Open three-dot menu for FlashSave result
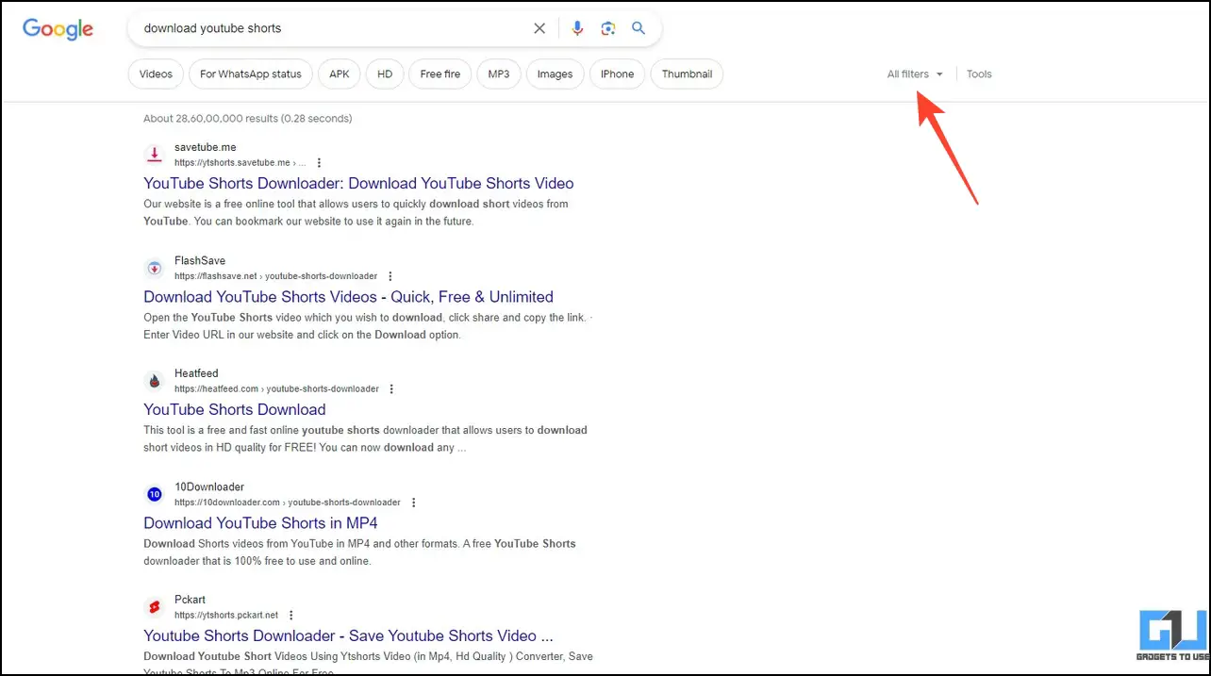Screen dimensions: 1211x676 [390, 276]
